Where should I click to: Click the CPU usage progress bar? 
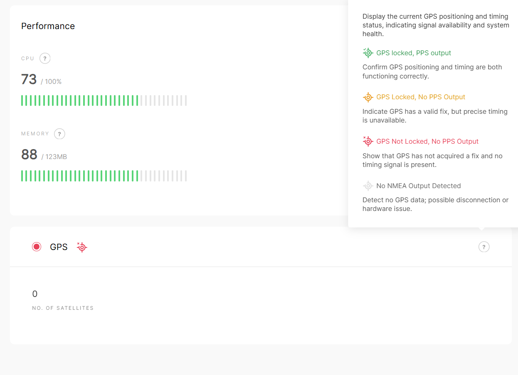(x=104, y=100)
